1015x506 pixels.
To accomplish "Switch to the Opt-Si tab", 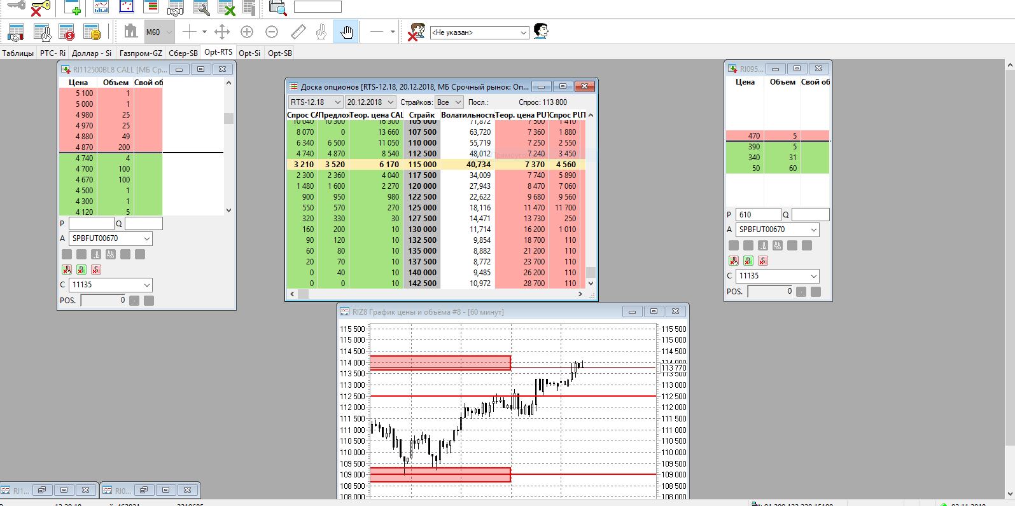I will [x=249, y=53].
